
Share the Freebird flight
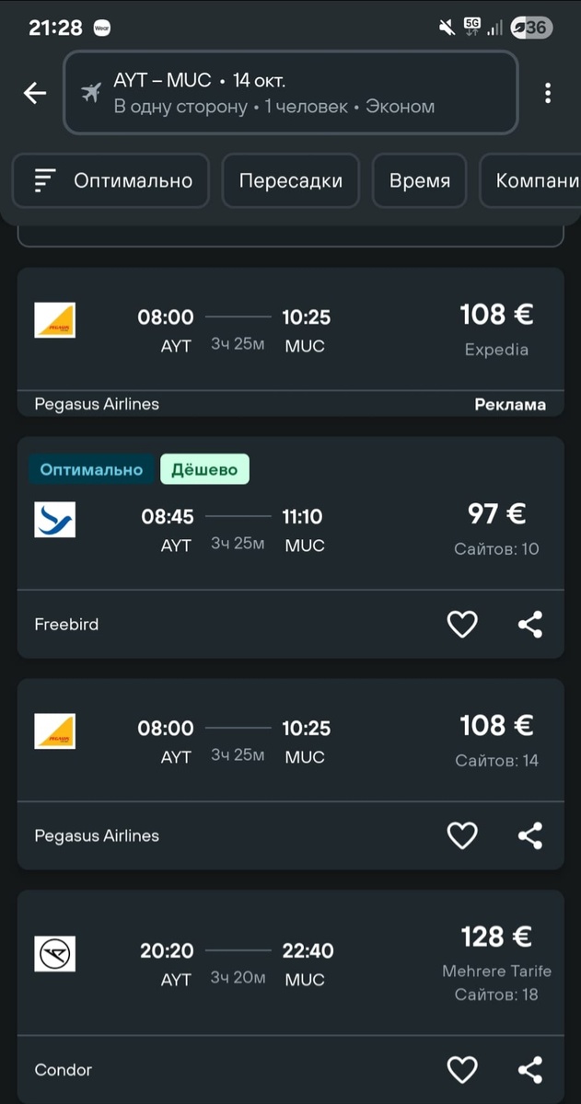point(529,625)
